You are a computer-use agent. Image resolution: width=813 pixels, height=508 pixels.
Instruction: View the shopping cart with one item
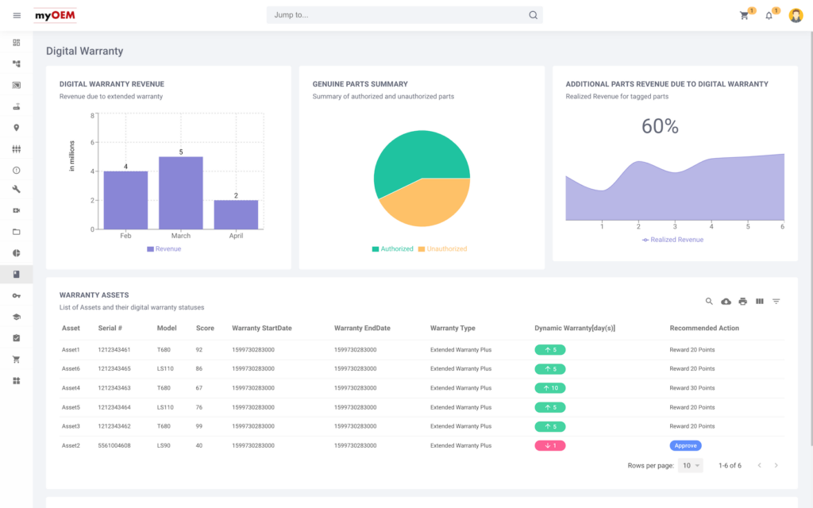(x=744, y=15)
